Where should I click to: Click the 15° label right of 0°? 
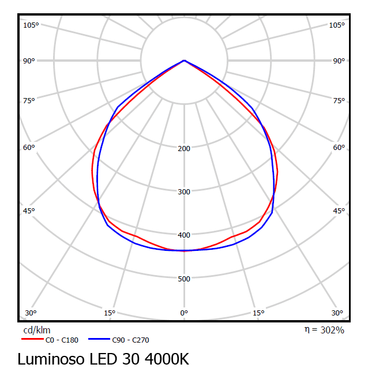pos(258,313)
